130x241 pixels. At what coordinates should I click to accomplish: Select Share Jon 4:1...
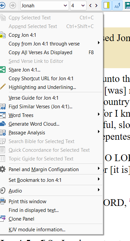pyautogui.click(x=51, y=70)
